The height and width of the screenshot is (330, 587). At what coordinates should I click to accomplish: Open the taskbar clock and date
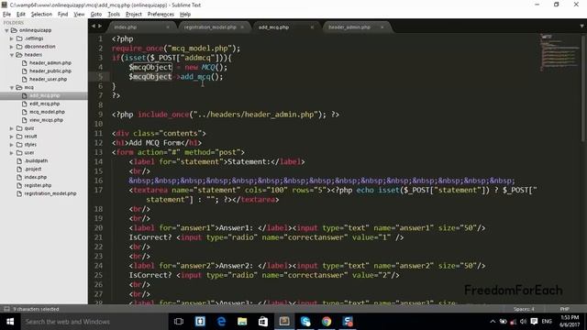tap(570, 322)
